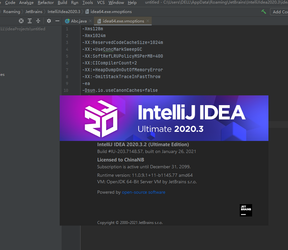Click the green Build hammer icon

click(x=264, y=11)
